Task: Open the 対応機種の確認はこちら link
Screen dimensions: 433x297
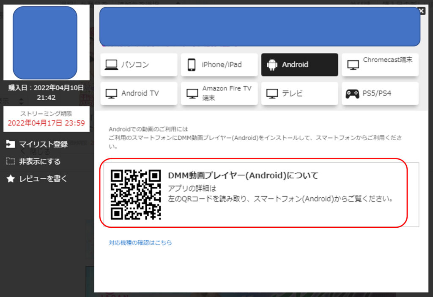Action: (140, 243)
